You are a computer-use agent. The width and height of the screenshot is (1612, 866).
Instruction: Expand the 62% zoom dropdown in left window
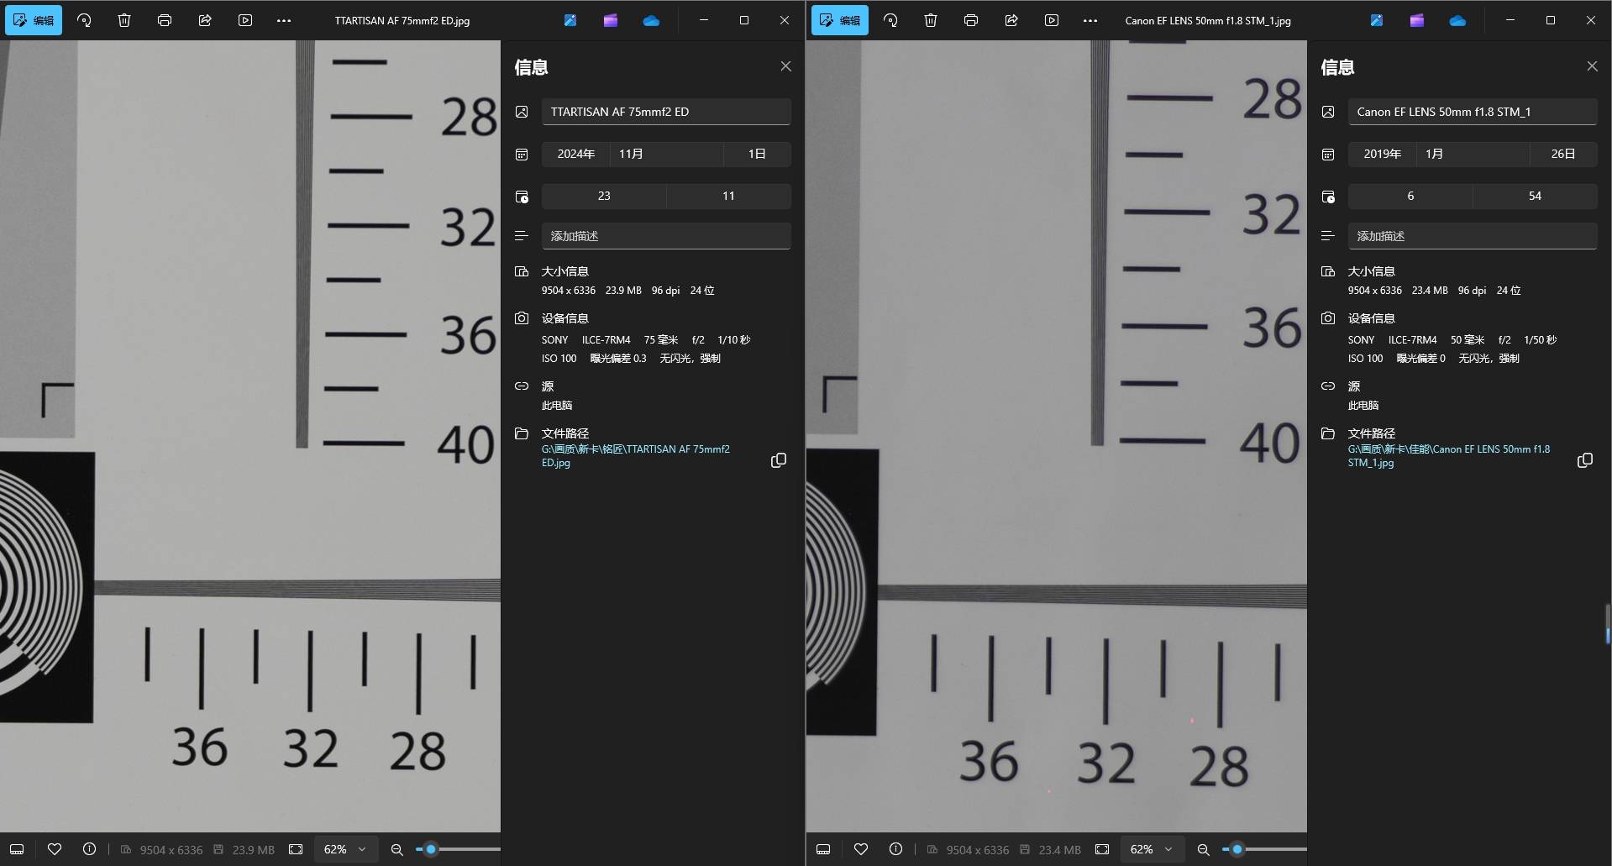point(345,849)
